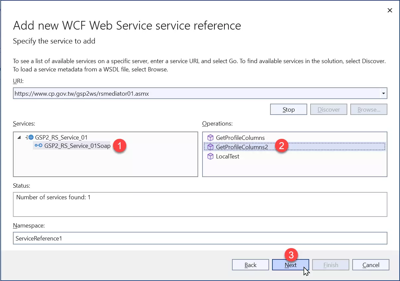This screenshot has height=281, width=400.
Task: Collapse the GSP2_RS_Service_01 tree node
Action: click(x=19, y=137)
